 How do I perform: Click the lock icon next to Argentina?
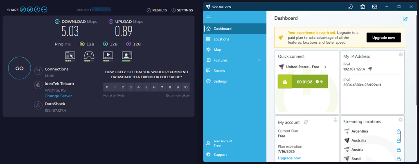[399, 131]
